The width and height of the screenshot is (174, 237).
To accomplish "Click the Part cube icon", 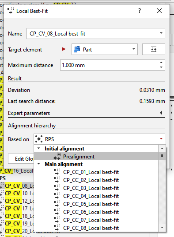I will click(x=77, y=49).
